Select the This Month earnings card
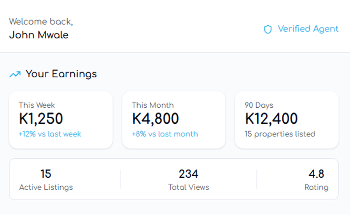The image size is (350, 224). (x=173, y=120)
